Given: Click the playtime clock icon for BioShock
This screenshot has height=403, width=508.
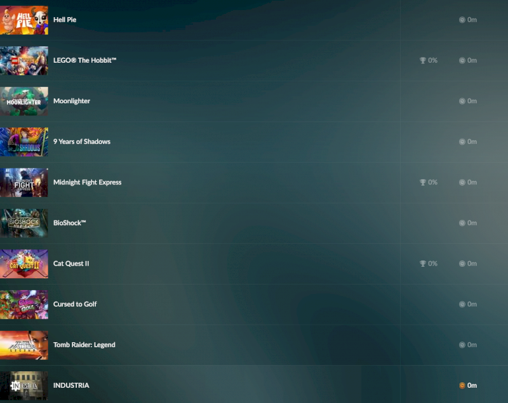Looking at the screenshot, I should tap(462, 223).
